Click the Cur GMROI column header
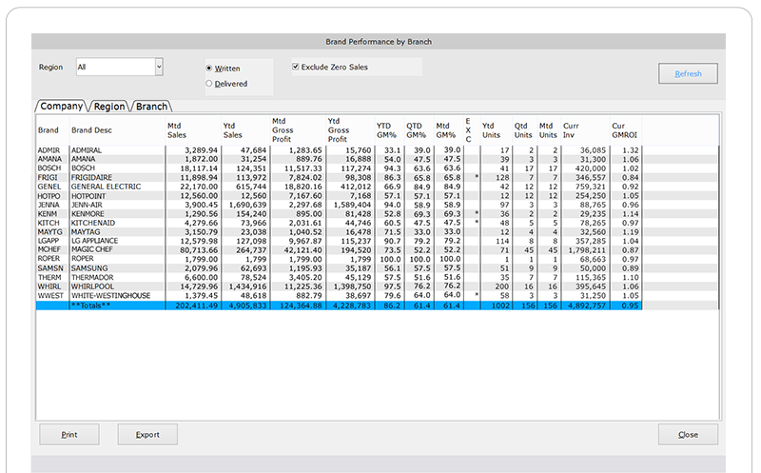Image resolution: width=761 pixels, height=473 pixels. click(x=624, y=130)
